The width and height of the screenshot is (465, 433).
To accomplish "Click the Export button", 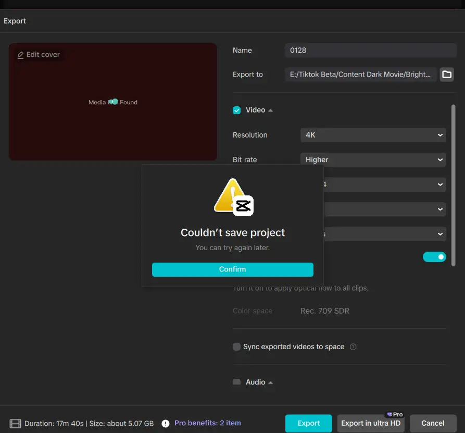I will click(x=308, y=423).
